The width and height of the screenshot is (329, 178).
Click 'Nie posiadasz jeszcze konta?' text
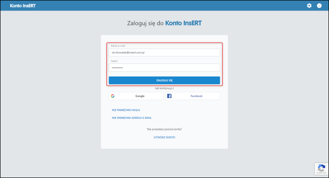click(164, 129)
